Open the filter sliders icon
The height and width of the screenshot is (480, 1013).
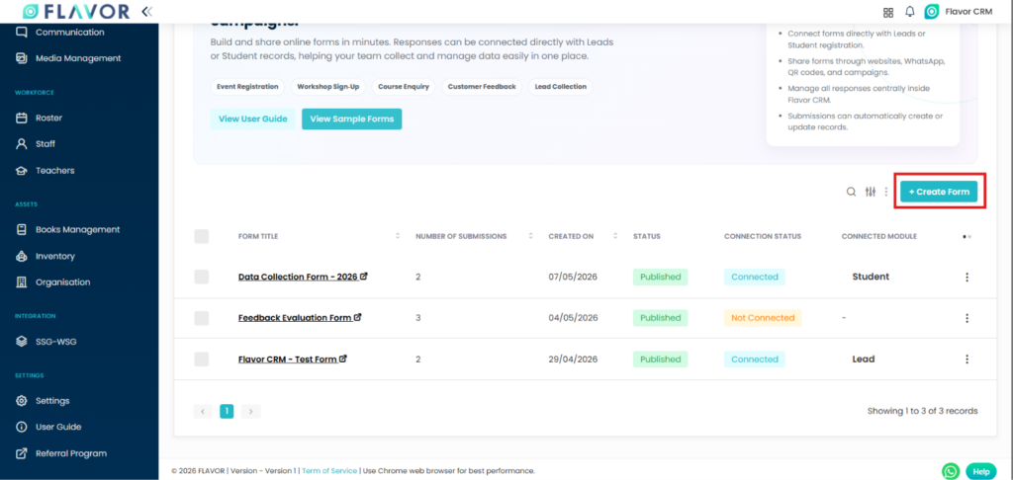pos(871,192)
